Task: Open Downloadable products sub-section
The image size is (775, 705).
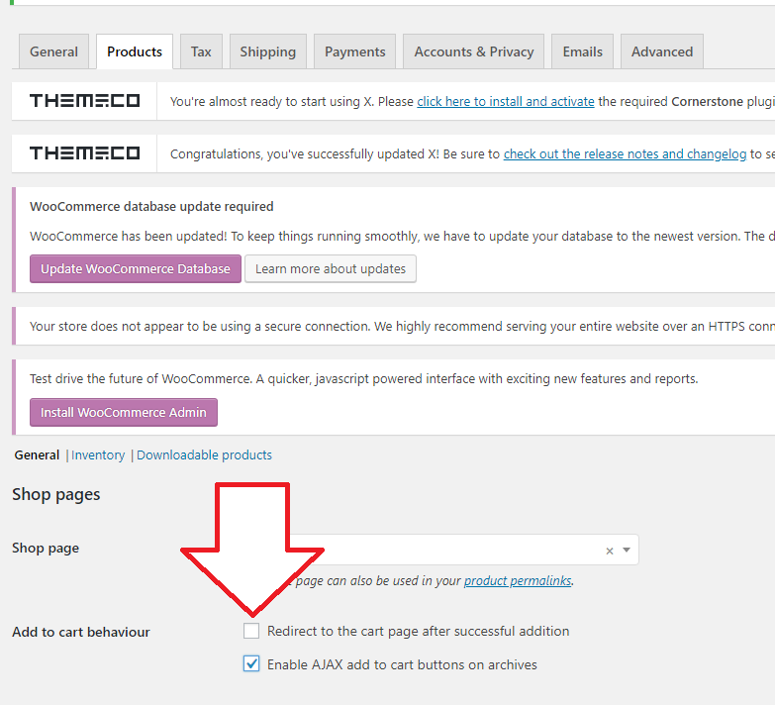Action: (204, 454)
